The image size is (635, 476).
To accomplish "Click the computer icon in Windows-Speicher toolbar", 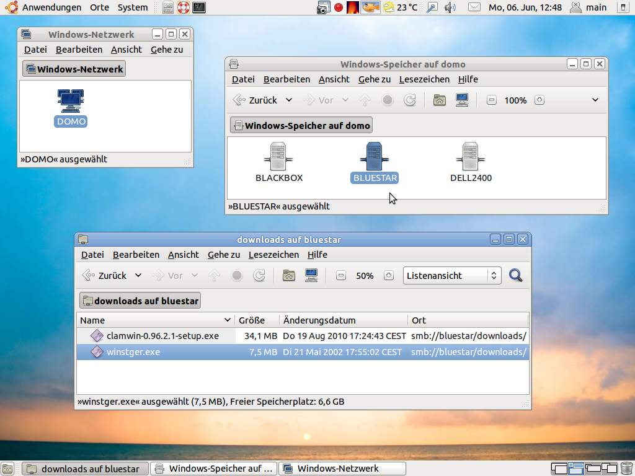I will coord(462,100).
